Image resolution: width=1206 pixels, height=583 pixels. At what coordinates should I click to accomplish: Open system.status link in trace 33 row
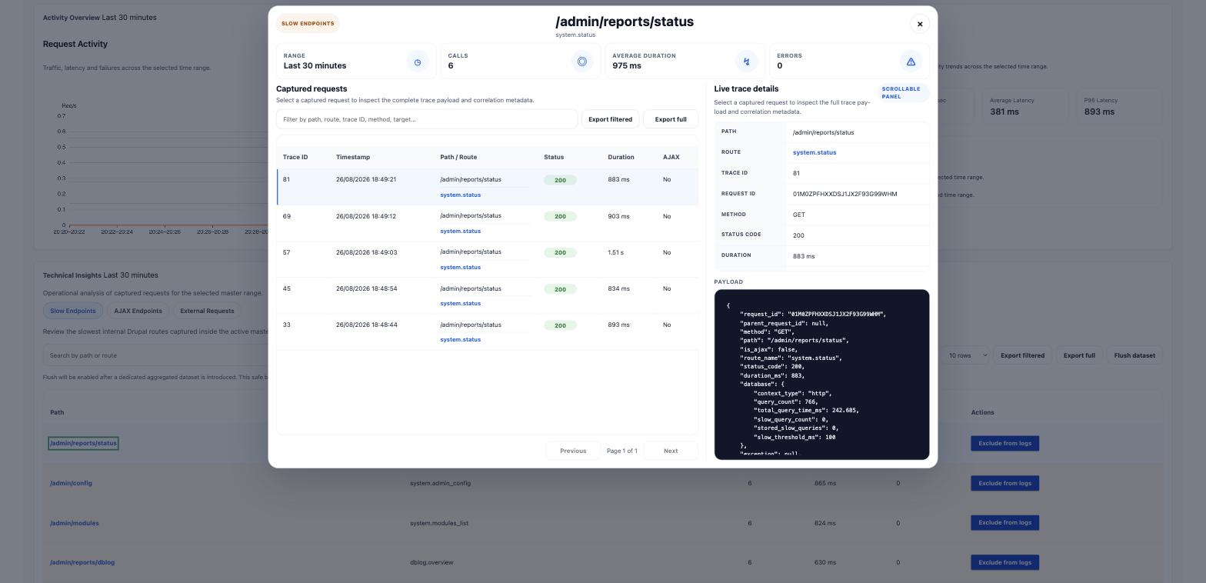coord(460,339)
